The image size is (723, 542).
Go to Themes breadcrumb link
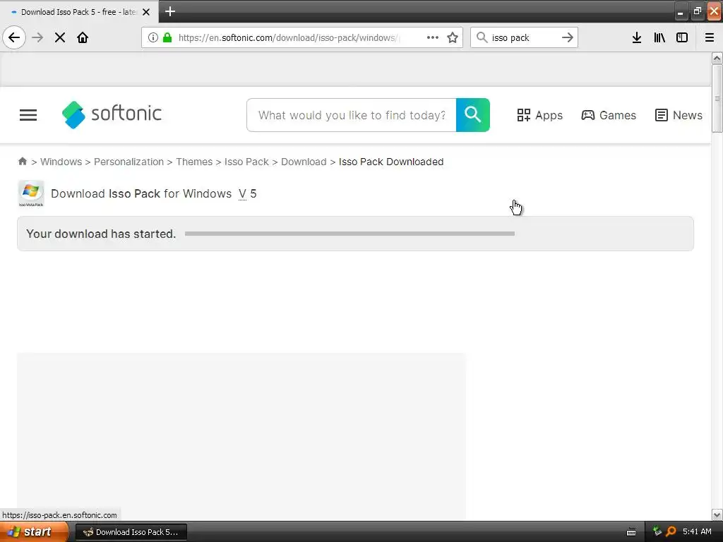pyautogui.click(x=194, y=162)
